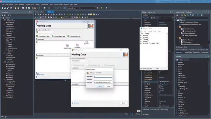Click the FireDAC Login credentials icon
The height and width of the screenshot is (119, 211).
click(x=88, y=73)
